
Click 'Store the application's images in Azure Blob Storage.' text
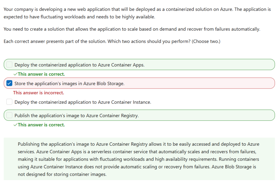point(69,83)
